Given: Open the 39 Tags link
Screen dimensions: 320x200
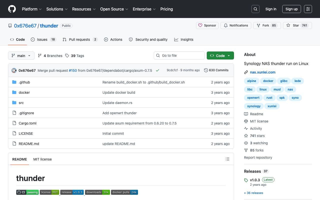Looking at the screenshot, I should 74,55.
